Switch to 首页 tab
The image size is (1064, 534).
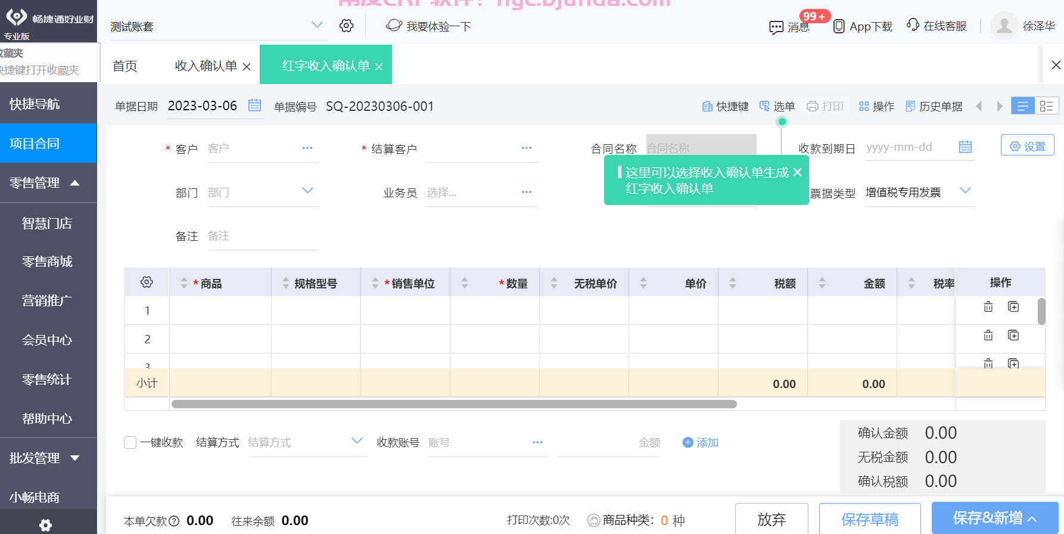125,66
